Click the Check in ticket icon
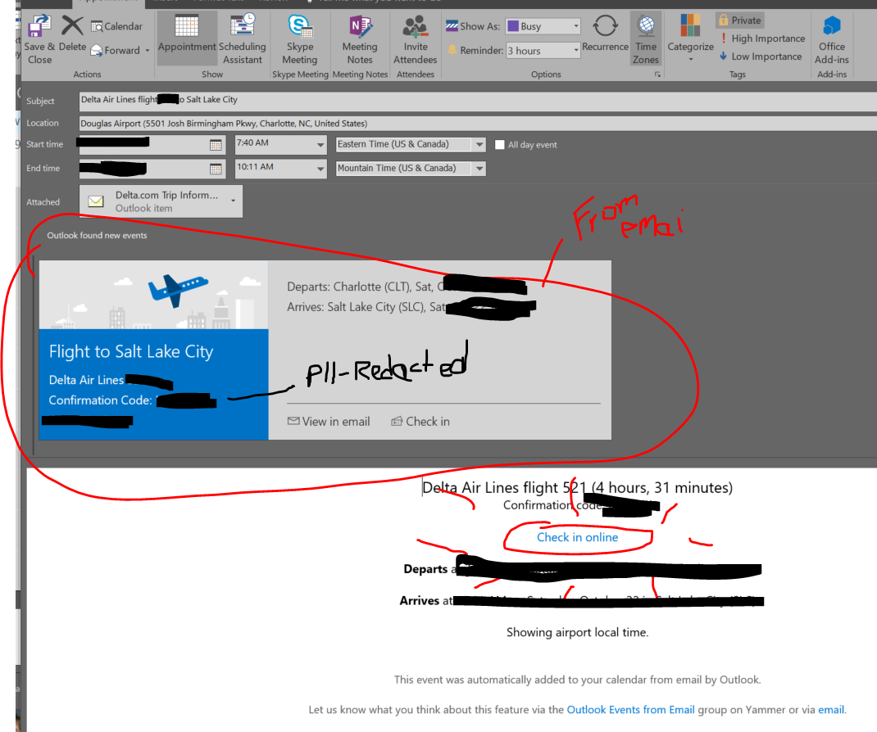This screenshot has width=877, height=732. click(x=397, y=421)
